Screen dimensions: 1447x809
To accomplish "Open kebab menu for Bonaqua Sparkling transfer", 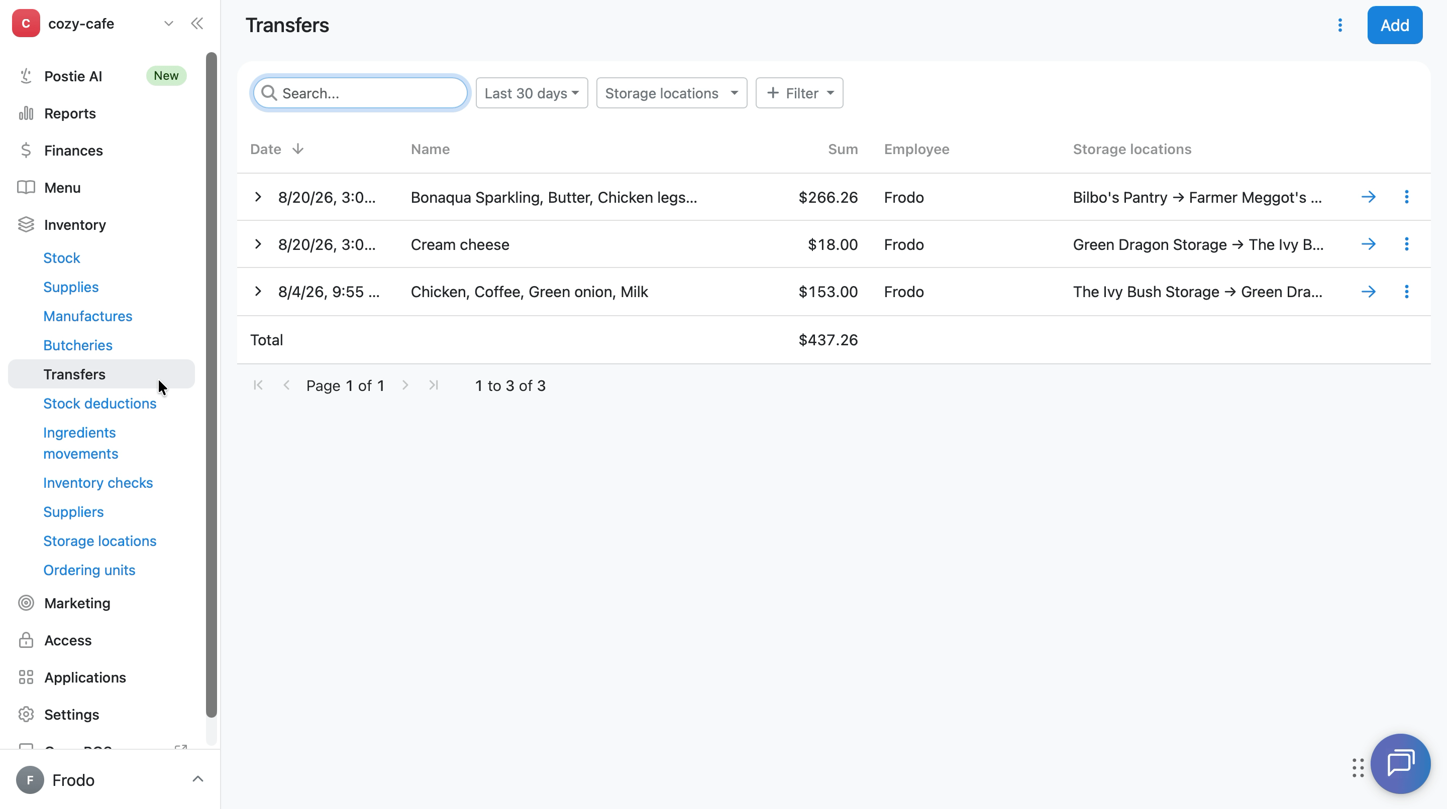I will (1407, 197).
